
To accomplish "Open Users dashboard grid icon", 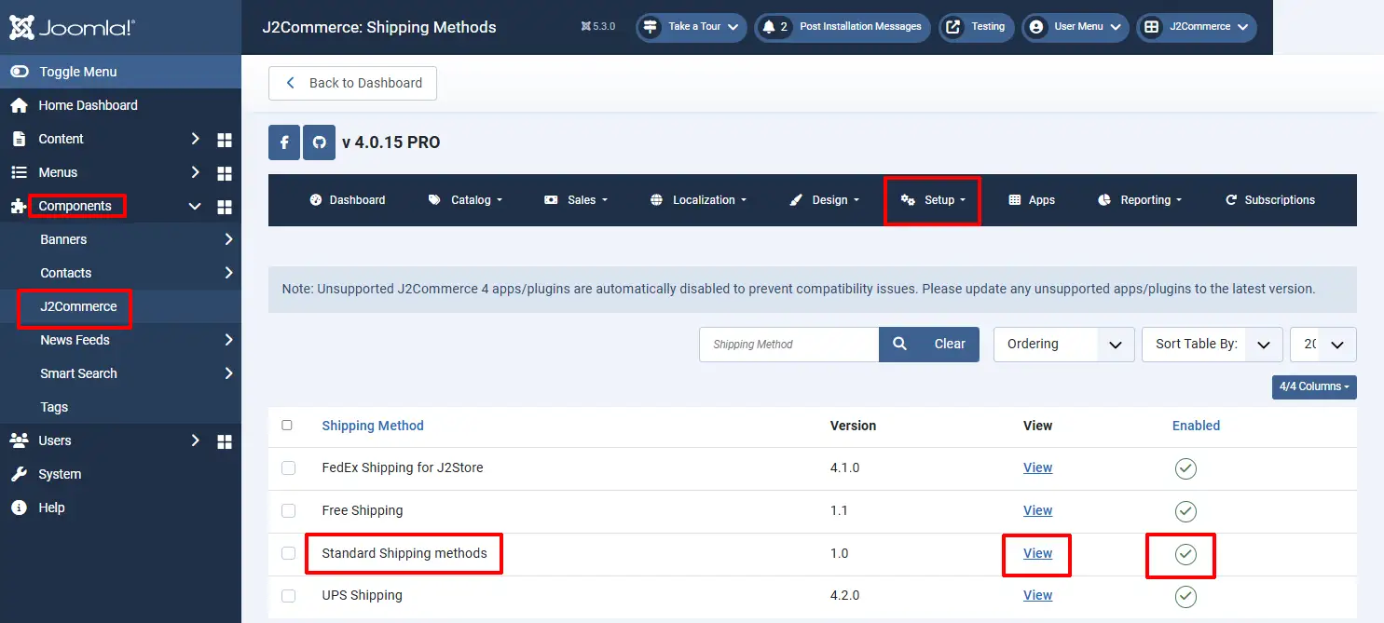I will click(x=224, y=441).
